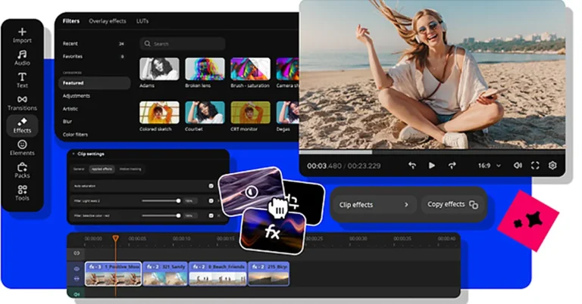Open player settings with the gear icon

[552, 165]
